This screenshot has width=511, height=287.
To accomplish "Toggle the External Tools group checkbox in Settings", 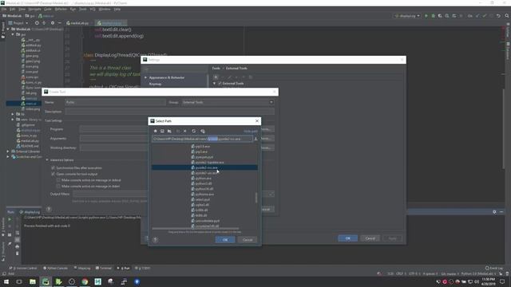I will pos(220,84).
